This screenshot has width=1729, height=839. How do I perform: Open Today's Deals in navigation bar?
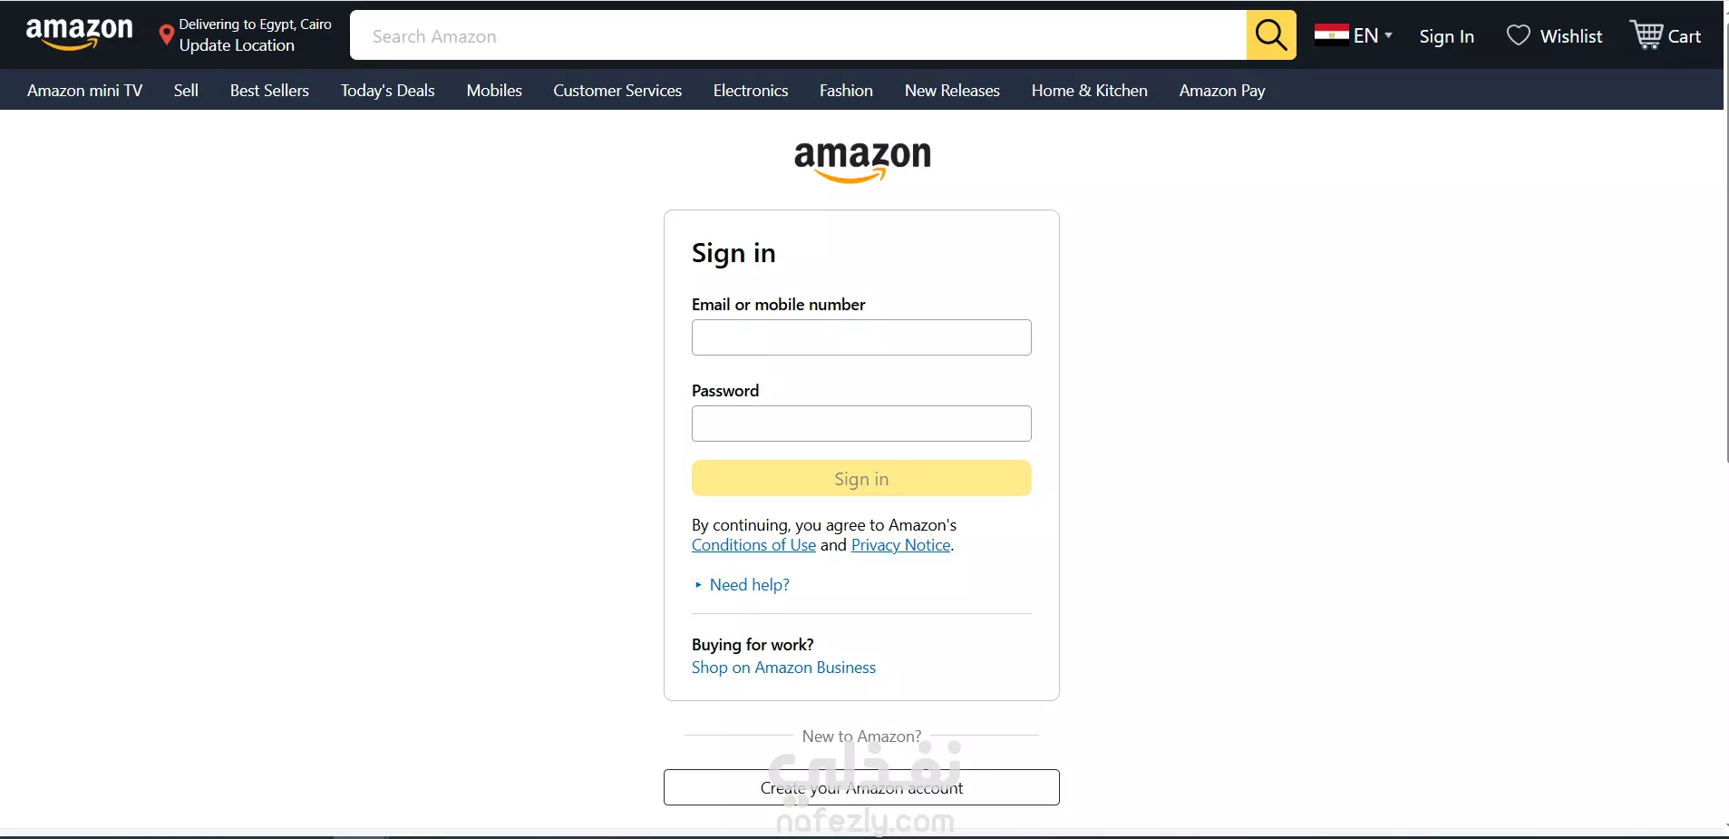click(x=388, y=91)
